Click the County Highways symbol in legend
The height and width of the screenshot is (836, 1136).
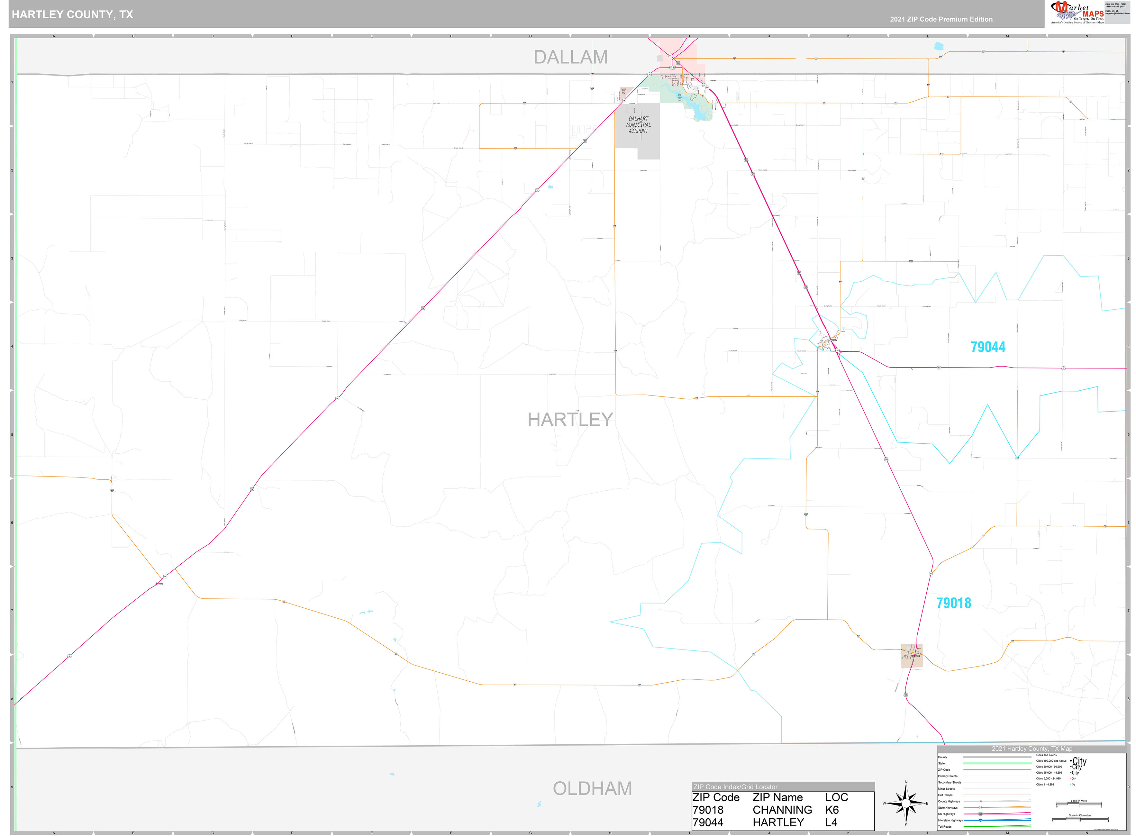pos(981,801)
